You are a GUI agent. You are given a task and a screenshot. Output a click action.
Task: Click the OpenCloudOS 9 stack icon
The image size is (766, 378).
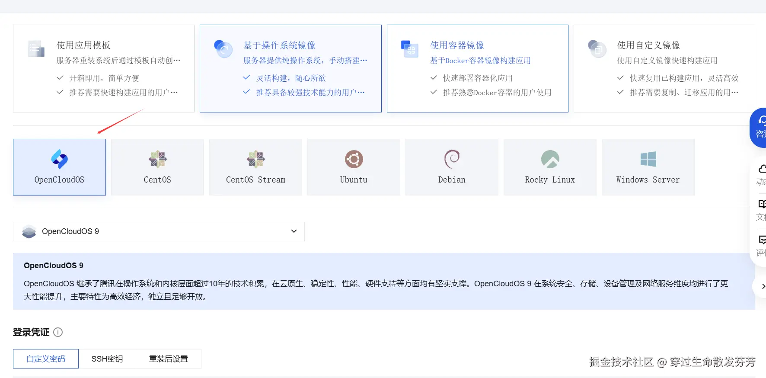click(x=29, y=231)
